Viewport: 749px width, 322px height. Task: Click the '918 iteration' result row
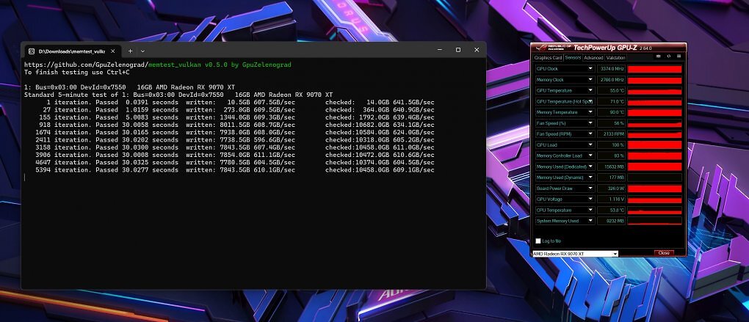(x=236, y=125)
